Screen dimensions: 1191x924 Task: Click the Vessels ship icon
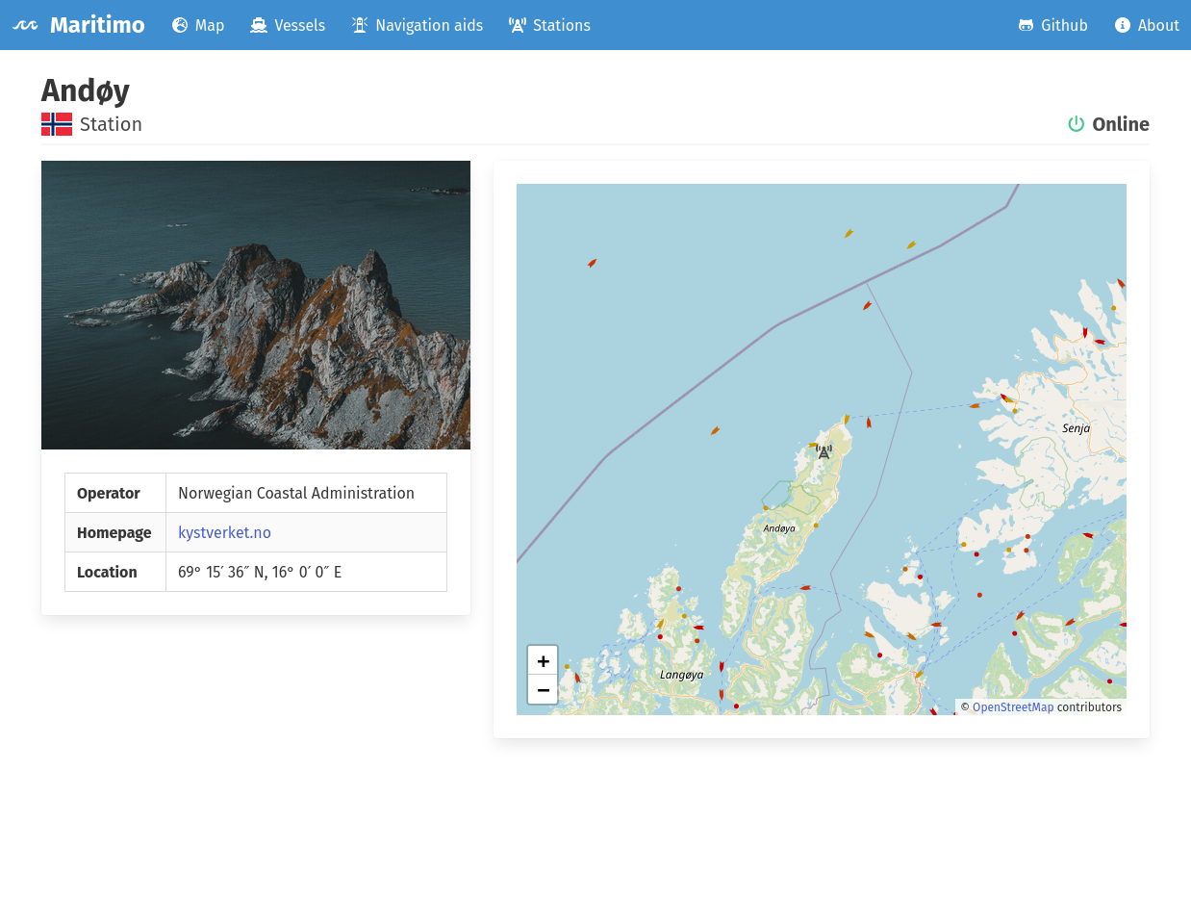(258, 25)
